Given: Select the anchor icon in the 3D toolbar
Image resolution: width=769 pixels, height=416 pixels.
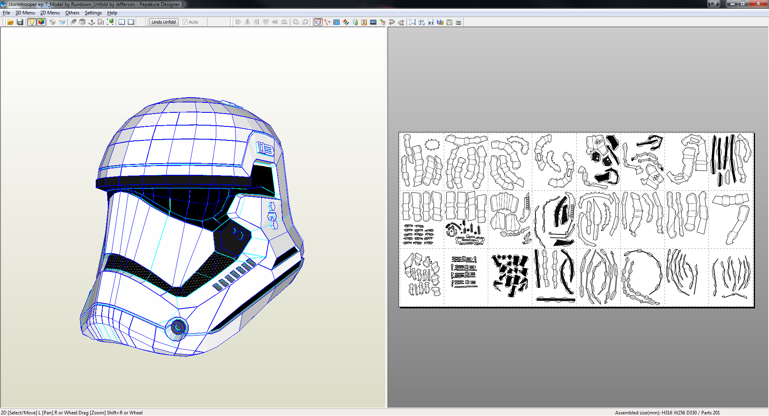Looking at the screenshot, I should coord(92,22).
